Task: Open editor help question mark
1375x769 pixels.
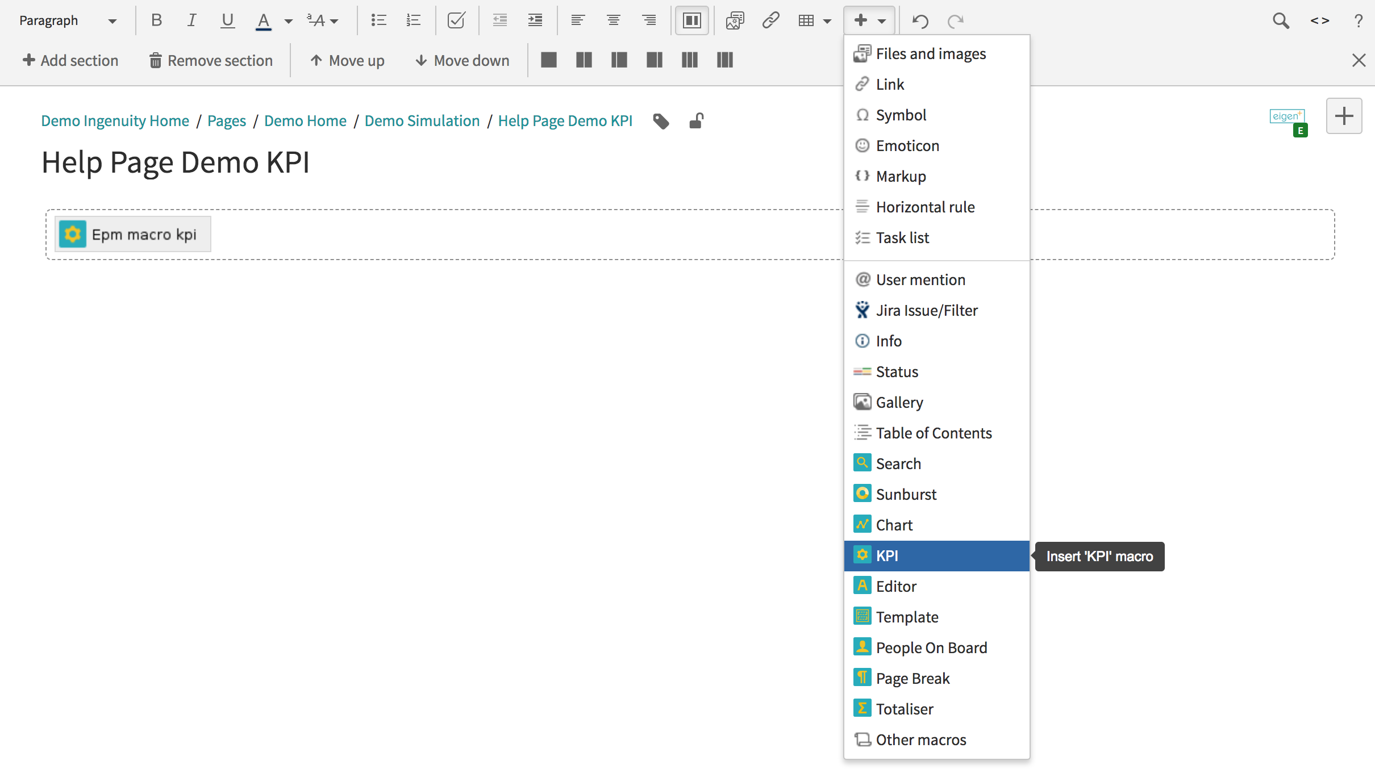Action: tap(1359, 20)
